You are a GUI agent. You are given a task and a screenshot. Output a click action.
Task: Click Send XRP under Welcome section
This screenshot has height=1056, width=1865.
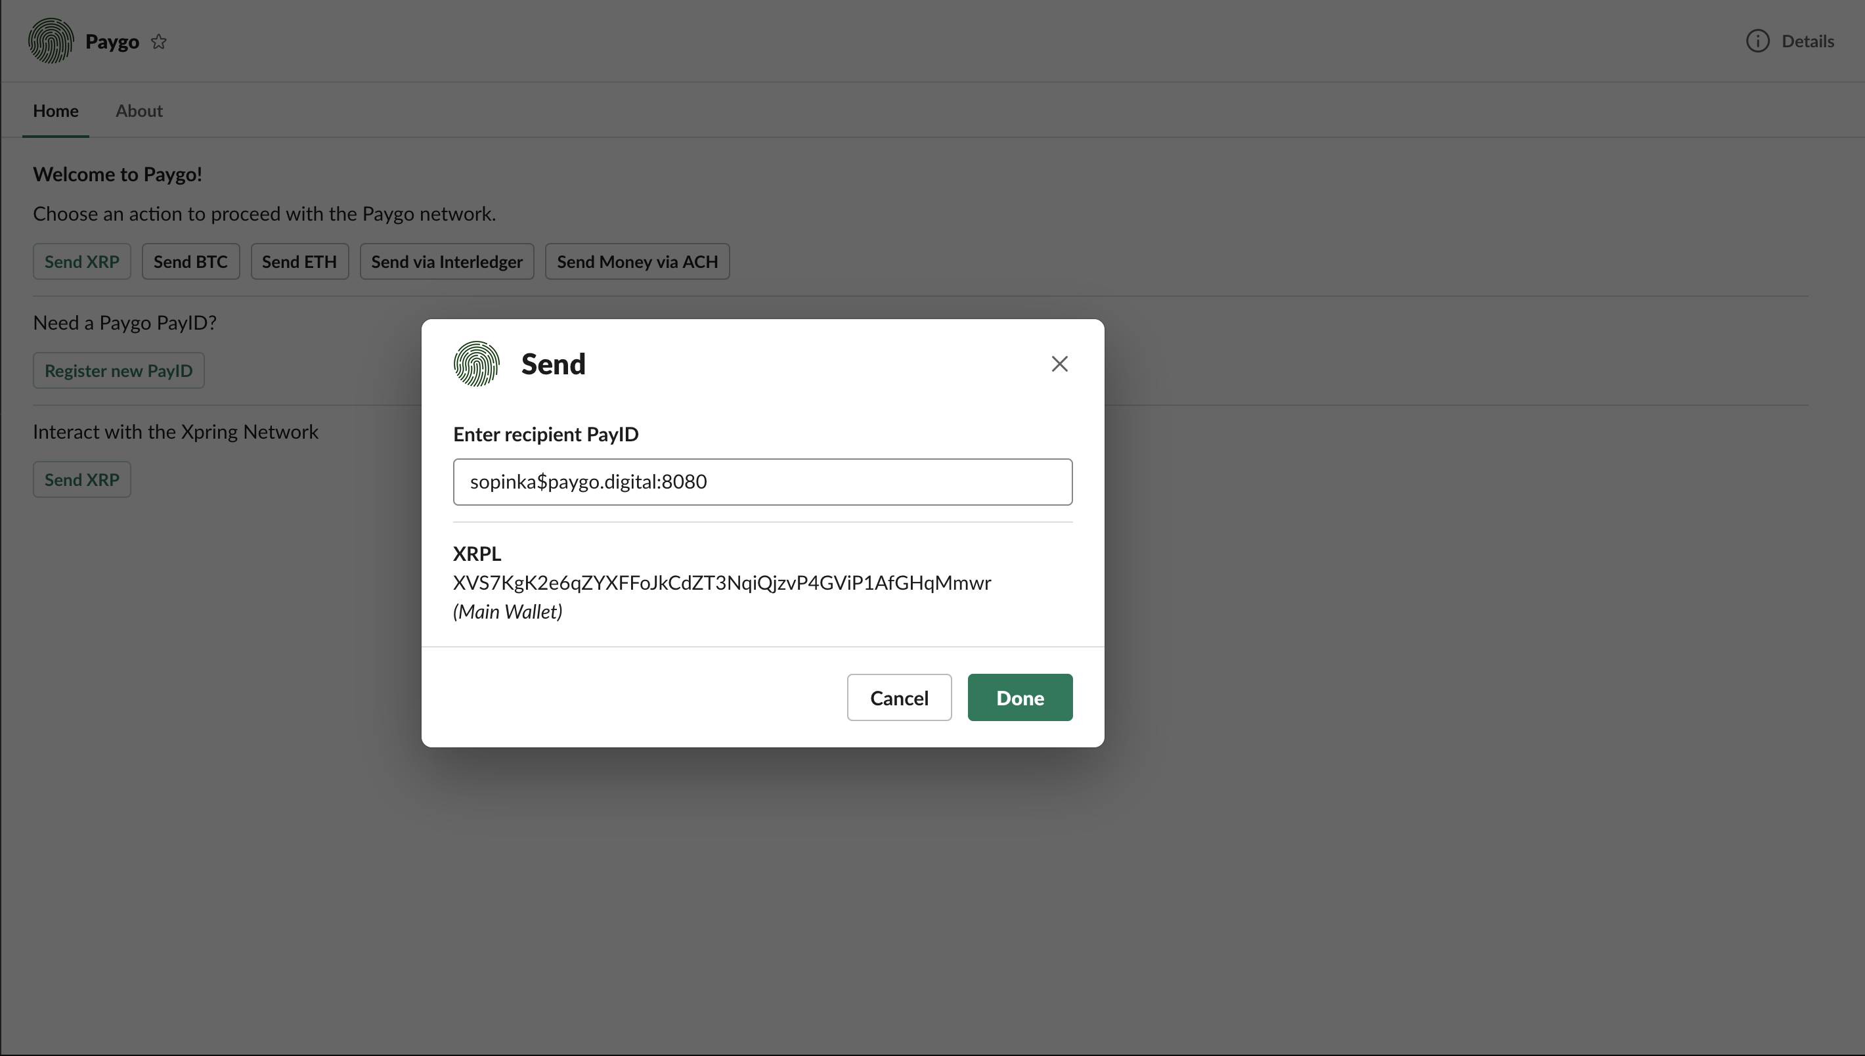coord(81,262)
